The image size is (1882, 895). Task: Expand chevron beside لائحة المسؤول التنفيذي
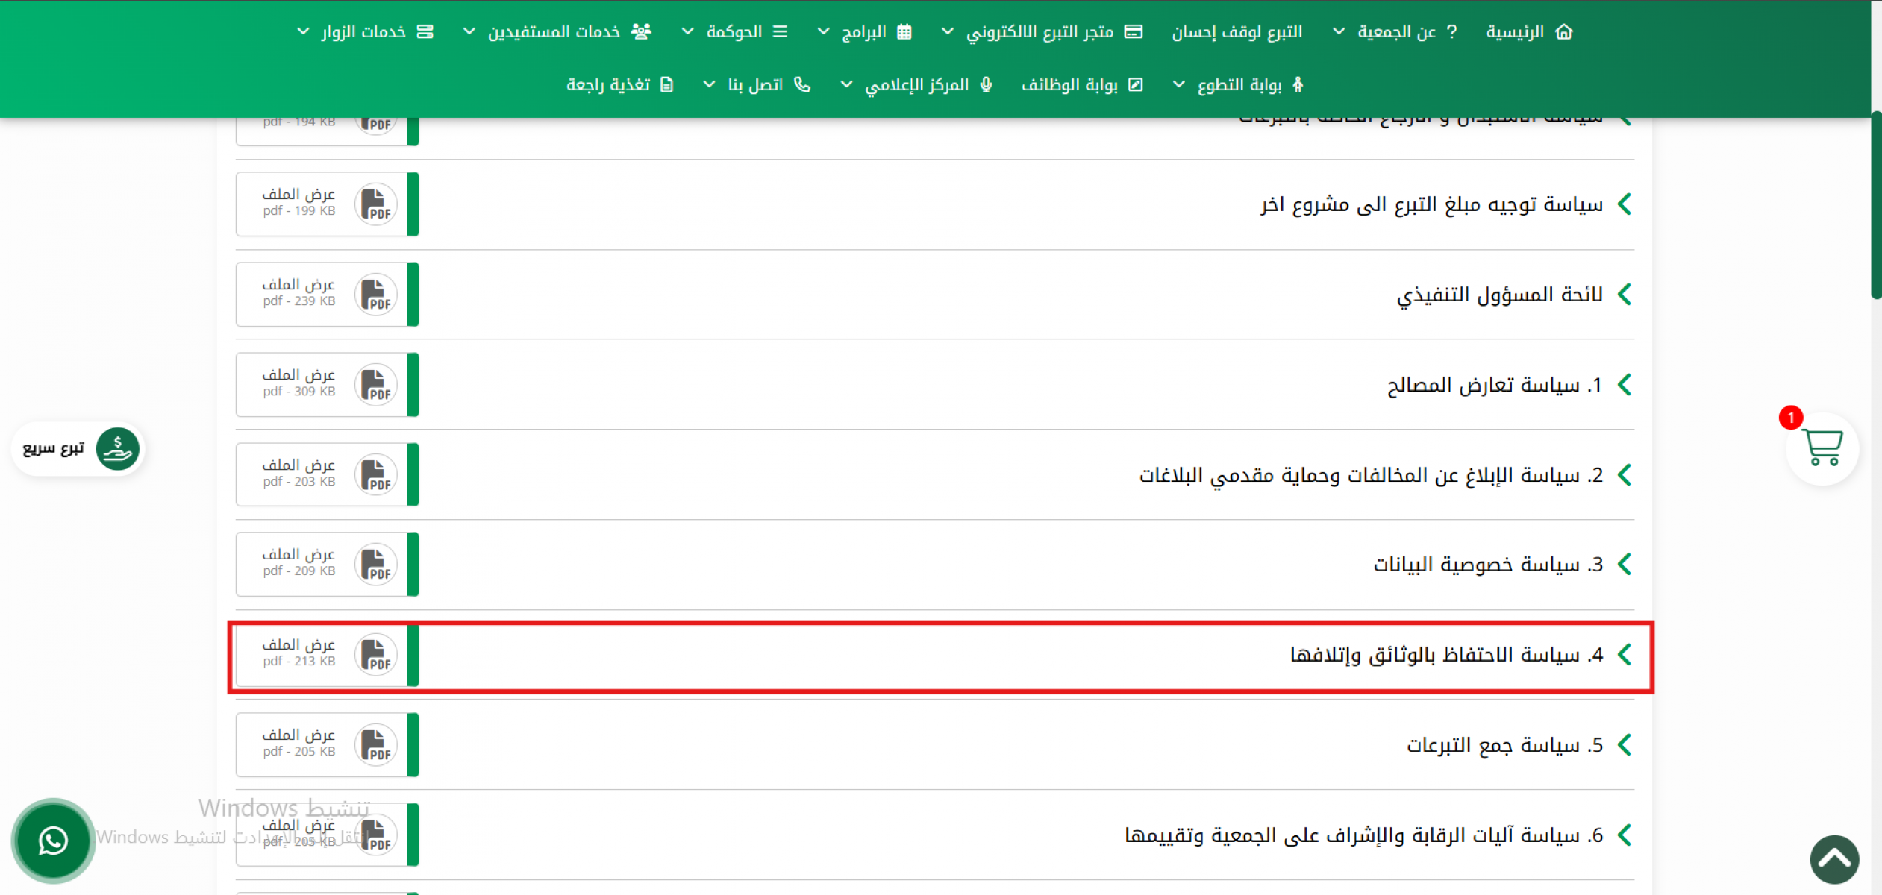pyautogui.click(x=1625, y=295)
